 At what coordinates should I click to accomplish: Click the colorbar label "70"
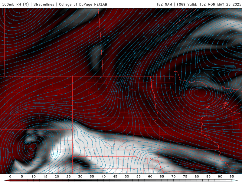coord(173,177)
